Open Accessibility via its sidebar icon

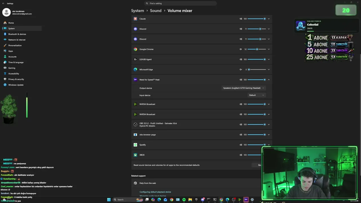point(5,74)
